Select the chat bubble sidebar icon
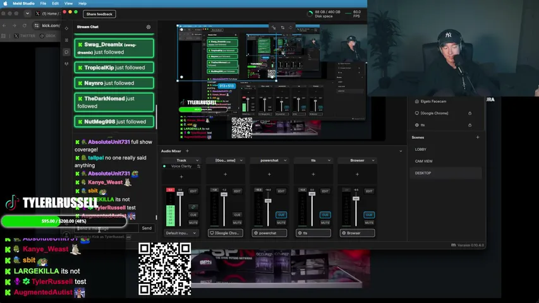This screenshot has width=539, height=303. coord(66,52)
